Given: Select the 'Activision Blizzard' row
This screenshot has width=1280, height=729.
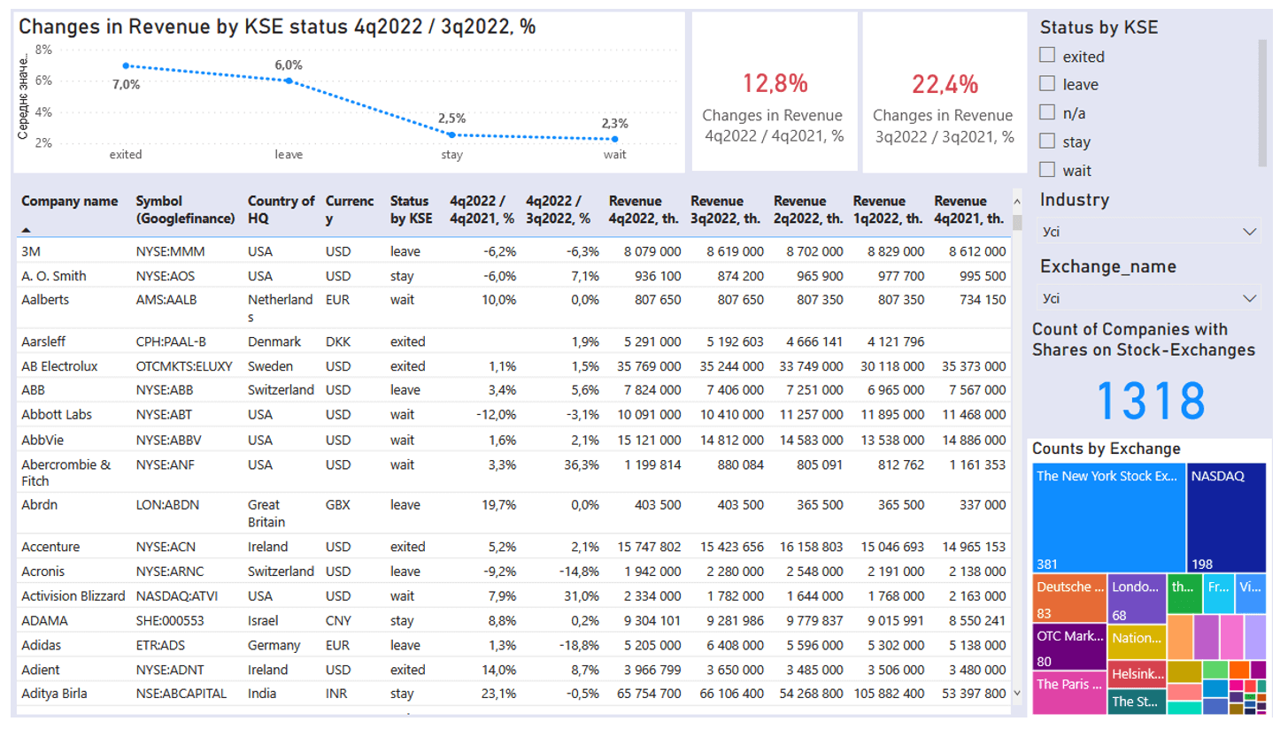Looking at the screenshot, I should pos(513,595).
